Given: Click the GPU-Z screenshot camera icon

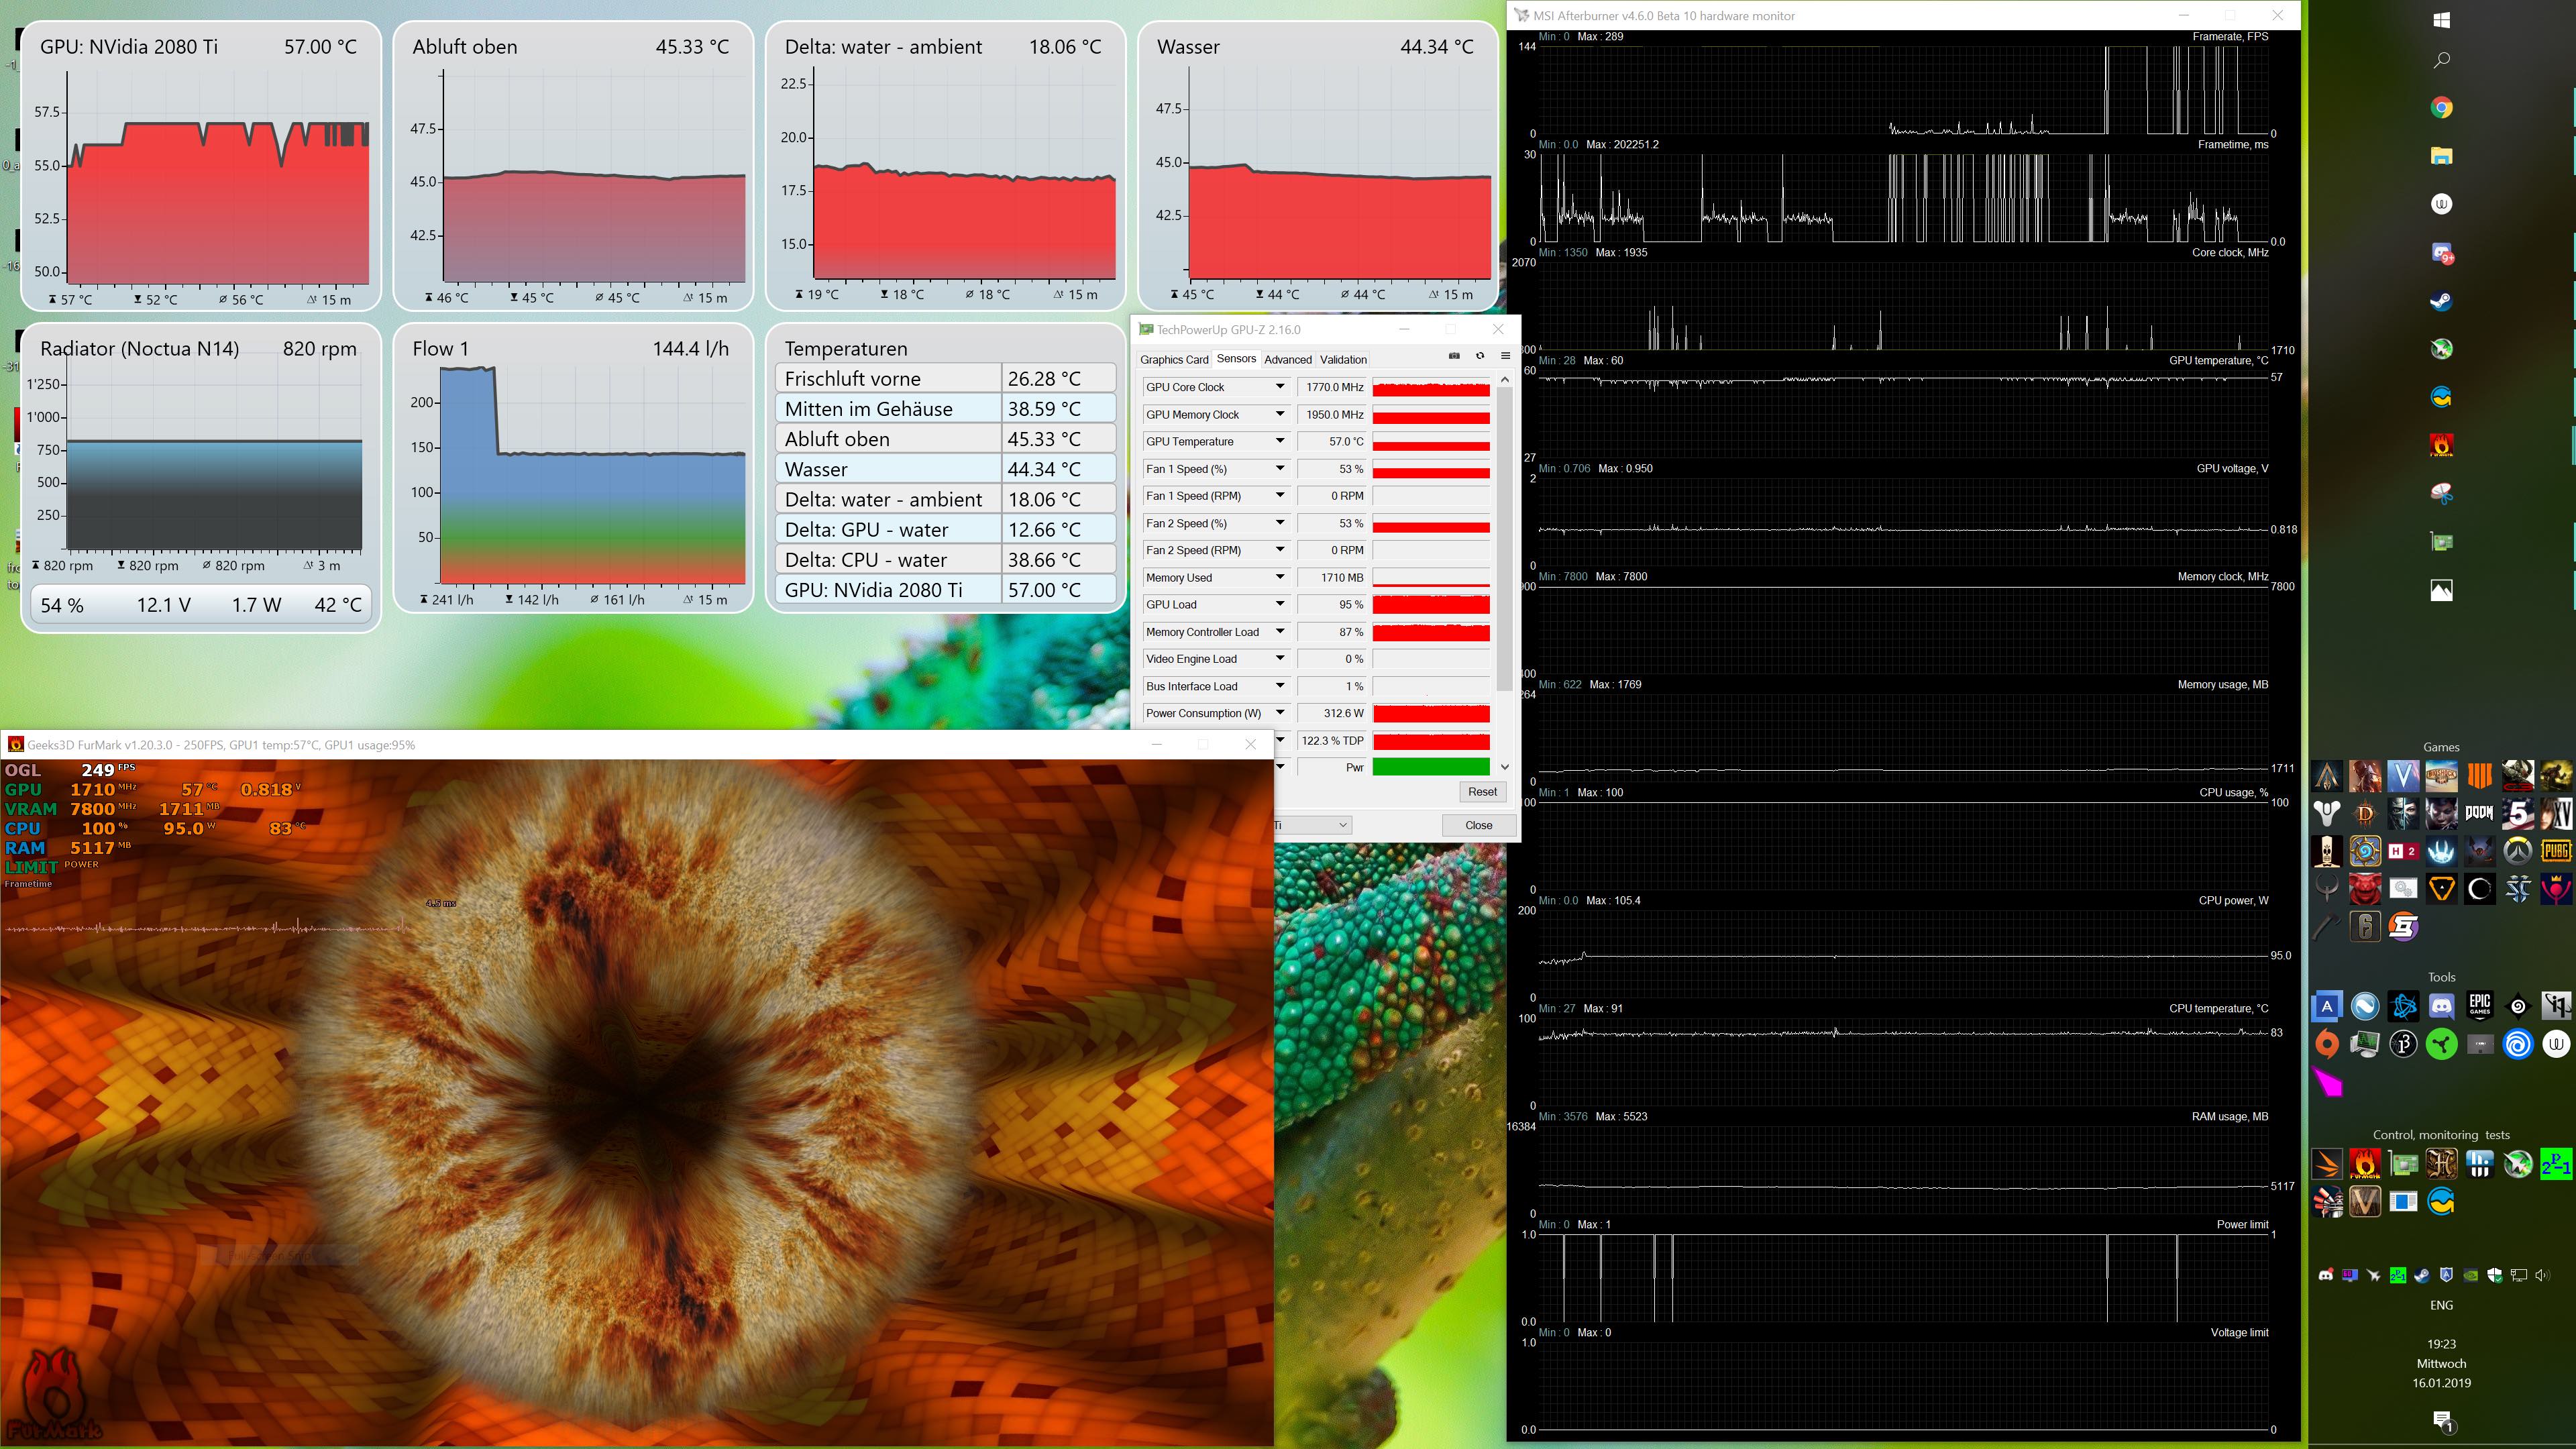Looking at the screenshot, I should point(1454,356).
